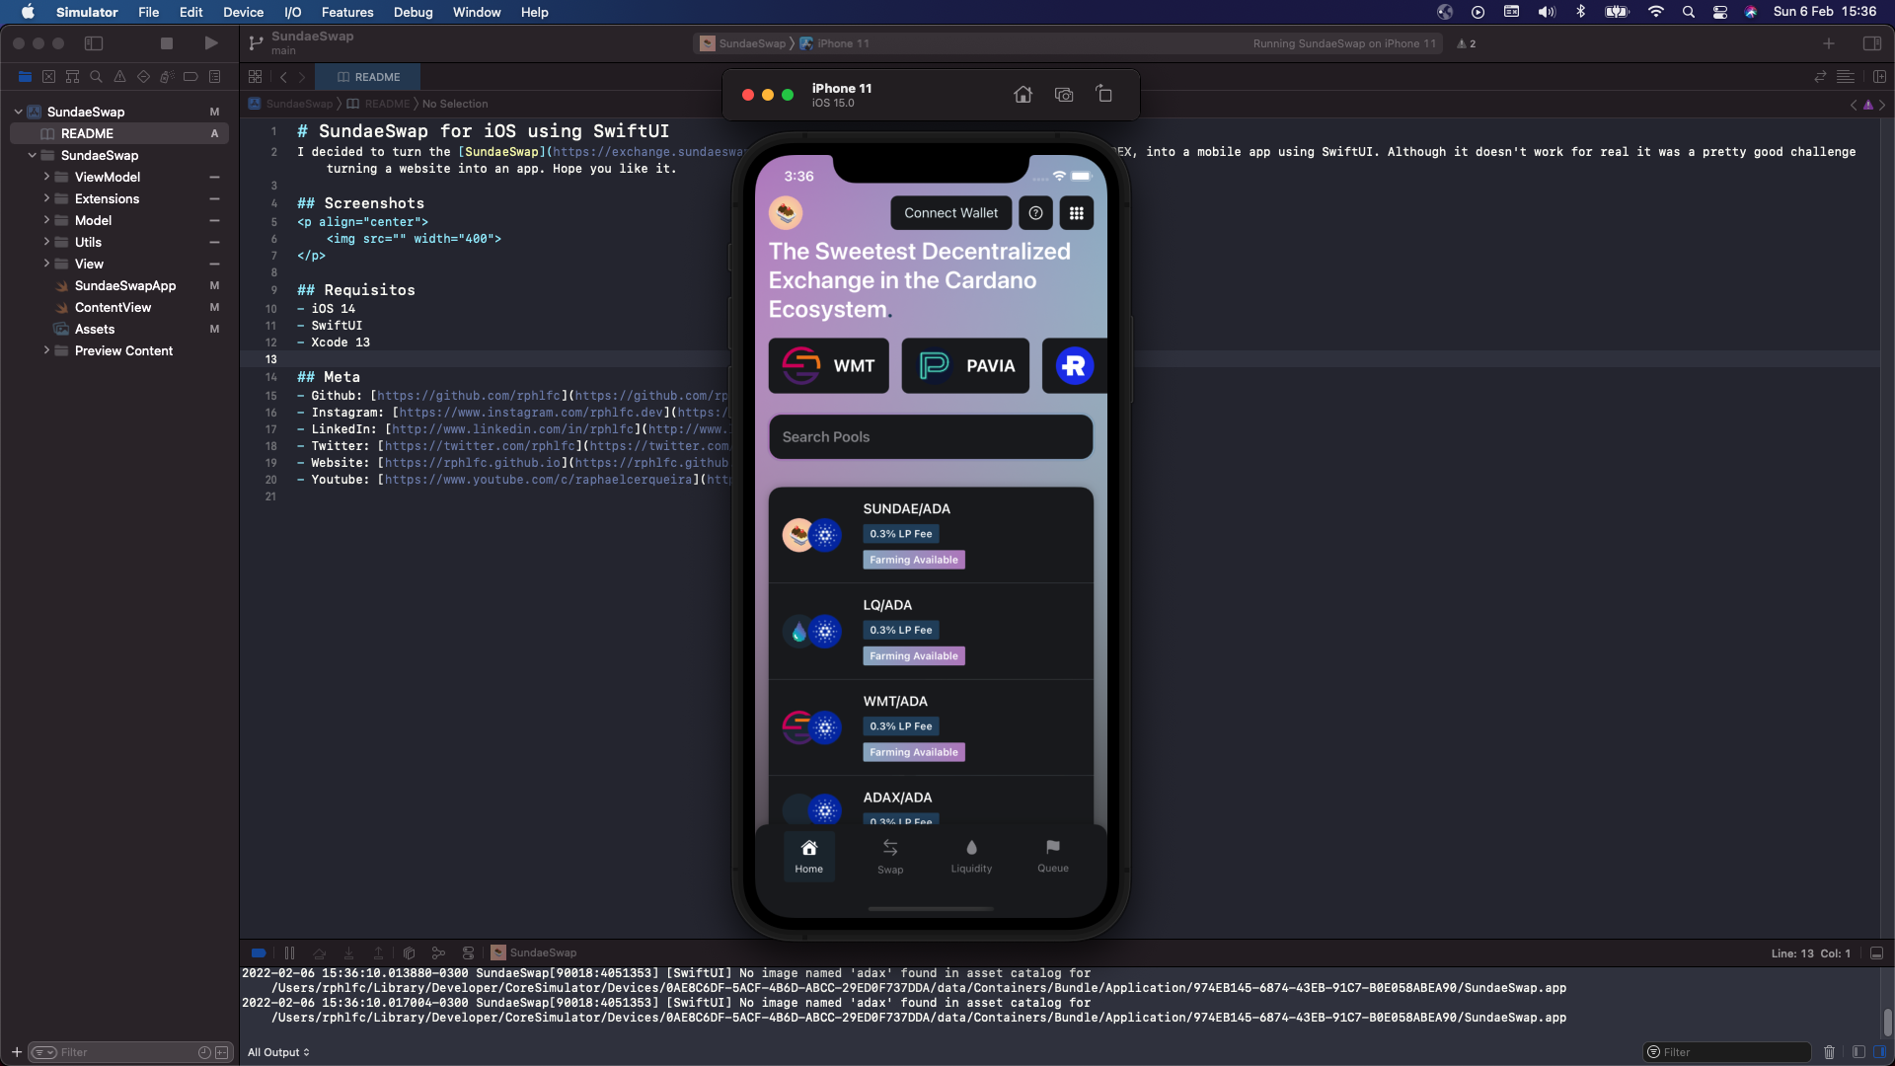Image resolution: width=1895 pixels, height=1066 pixels.
Task: Switch to the Liquidity tab
Action: click(971, 856)
